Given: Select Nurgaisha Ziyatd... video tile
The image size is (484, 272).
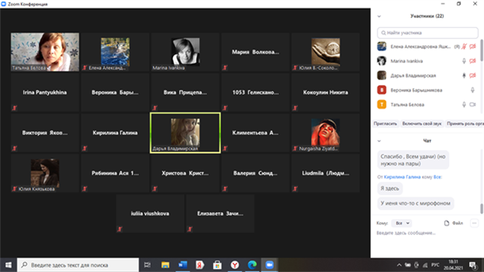Looking at the screenshot, I should point(325,133).
